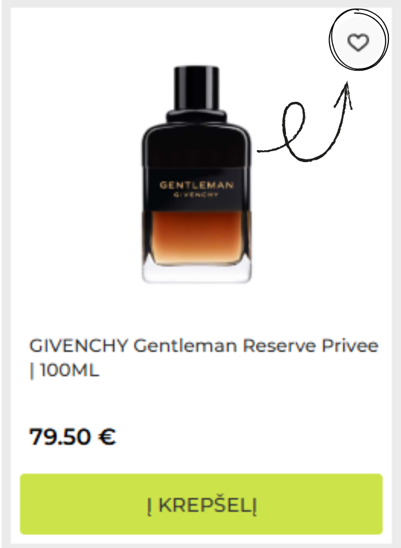This screenshot has width=401, height=548.
Task: Toggle the wishlist heart on this product card
Action: click(x=358, y=43)
